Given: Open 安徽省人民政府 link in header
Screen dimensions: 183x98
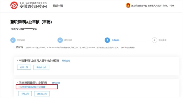Looking at the screenshot, I should click(155, 6).
